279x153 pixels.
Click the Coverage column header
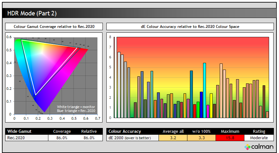62,131
